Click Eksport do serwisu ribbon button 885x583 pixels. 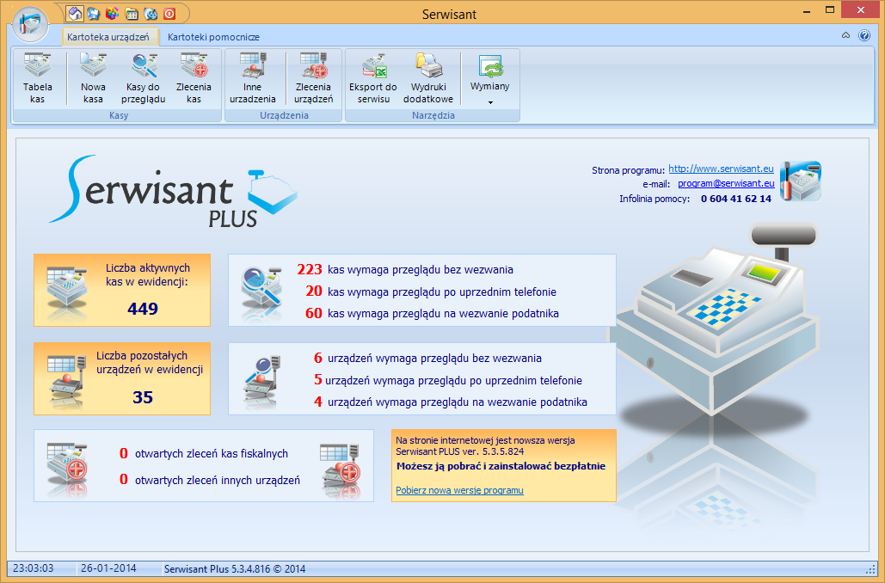[373, 78]
